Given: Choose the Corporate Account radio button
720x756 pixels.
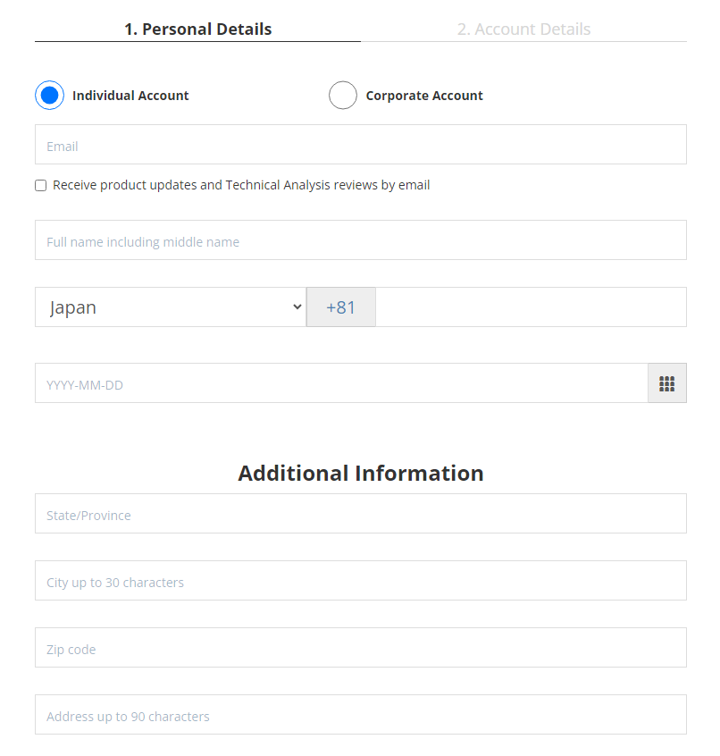Looking at the screenshot, I should tap(343, 96).
